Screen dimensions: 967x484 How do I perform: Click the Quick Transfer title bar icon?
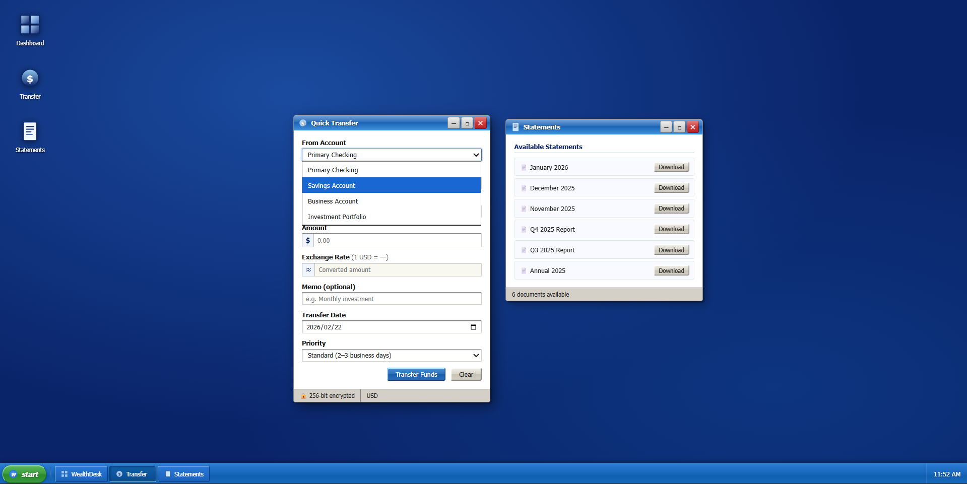point(303,122)
